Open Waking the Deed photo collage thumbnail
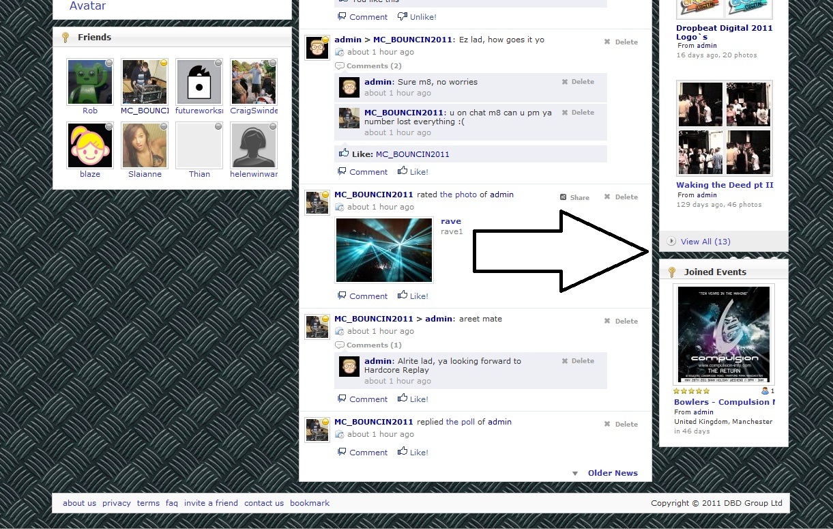The height and width of the screenshot is (529, 833). [725, 128]
